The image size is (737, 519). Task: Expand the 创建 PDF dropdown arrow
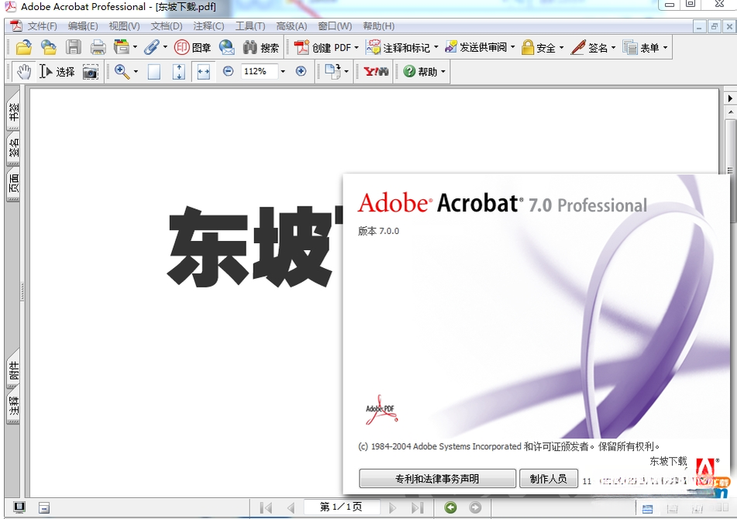(x=356, y=47)
